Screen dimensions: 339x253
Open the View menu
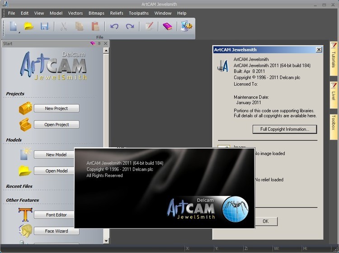coord(39,13)
